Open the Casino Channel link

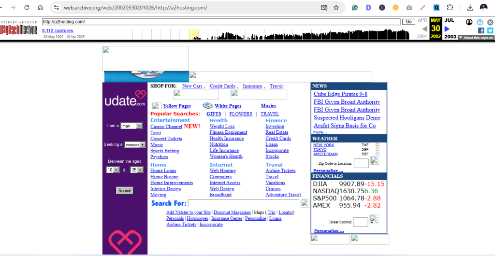tap(166, 127)
